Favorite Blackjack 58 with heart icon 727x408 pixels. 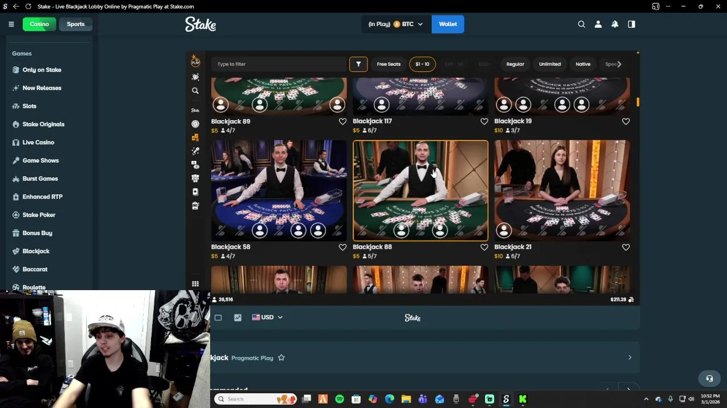coord(342,247)
